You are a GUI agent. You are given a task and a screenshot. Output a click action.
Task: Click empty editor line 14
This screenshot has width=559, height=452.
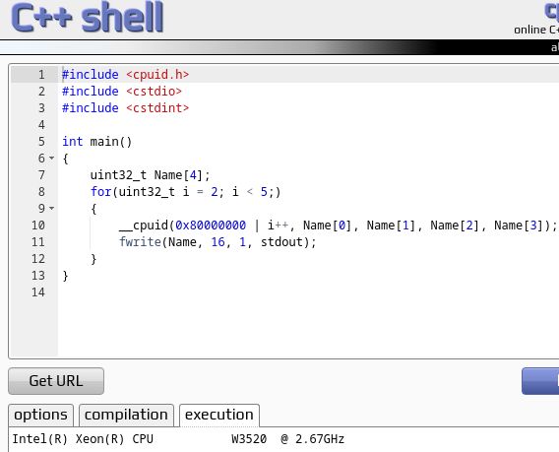307,292
